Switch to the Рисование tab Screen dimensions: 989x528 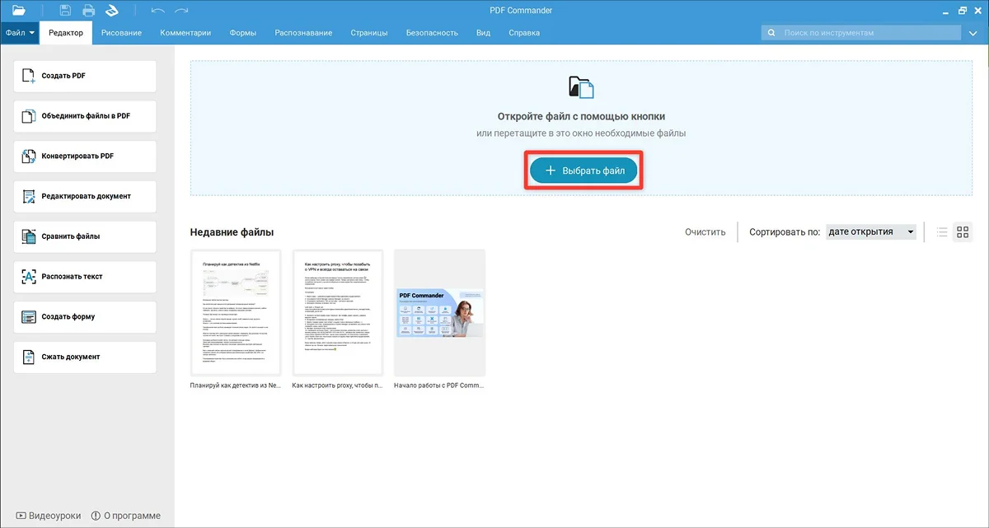click(122, 33)
